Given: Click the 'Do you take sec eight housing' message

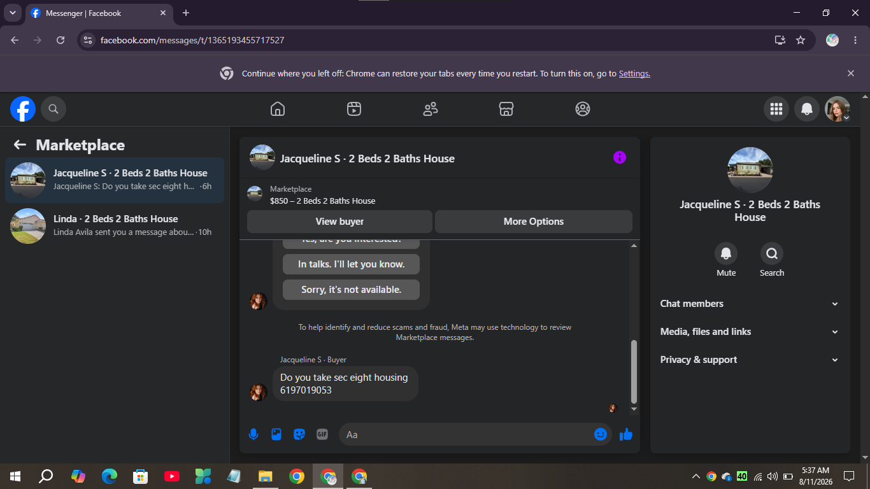Looking at the screenshot, I should (345, 383).
